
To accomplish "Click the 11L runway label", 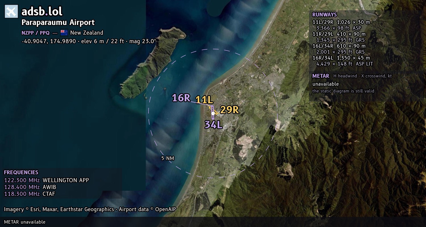I will 204,100.
